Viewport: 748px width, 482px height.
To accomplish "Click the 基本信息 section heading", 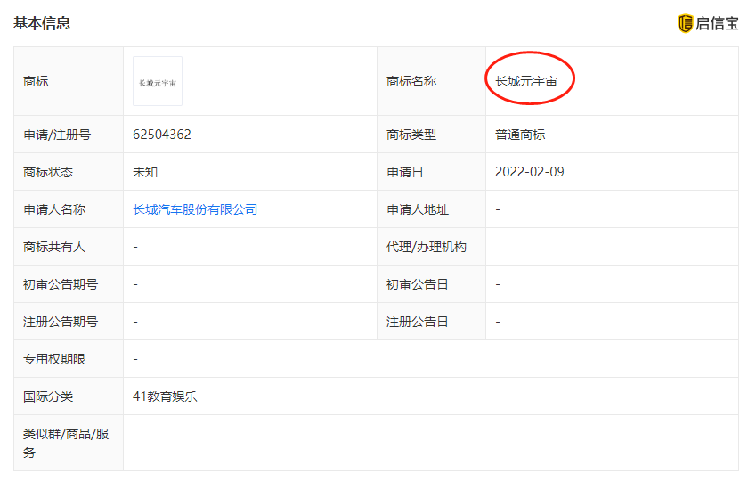I will [42, 23].
